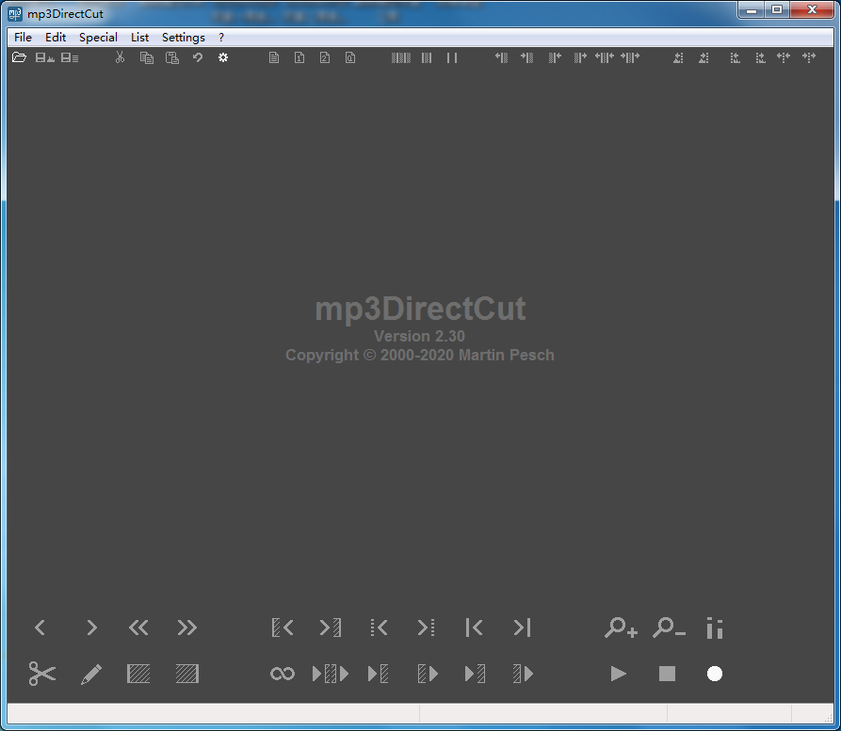Step back with single left chevron
The height and width of the screenshot is (731, 841).
(x=40, y=628)
